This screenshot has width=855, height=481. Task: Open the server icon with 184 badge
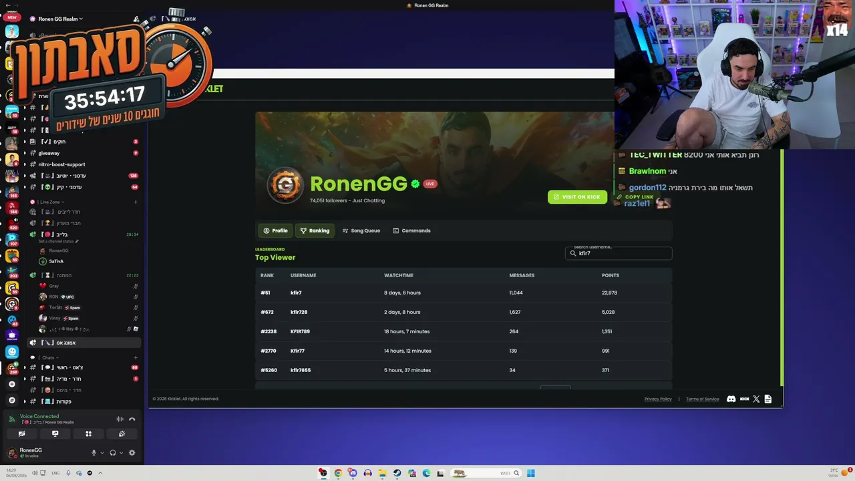(x=11, y=207)
